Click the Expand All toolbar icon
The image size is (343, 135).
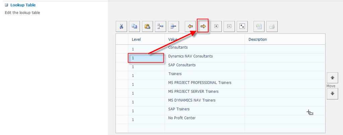coord(242,26)
